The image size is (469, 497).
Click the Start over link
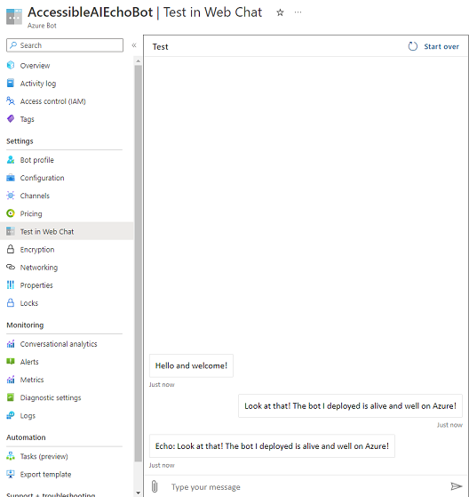pos(441,46)
